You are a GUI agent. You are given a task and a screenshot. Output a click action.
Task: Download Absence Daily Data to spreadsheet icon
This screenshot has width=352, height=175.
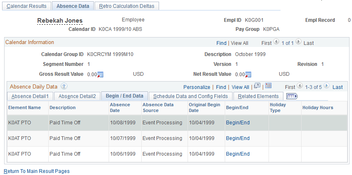coord(268,86)
